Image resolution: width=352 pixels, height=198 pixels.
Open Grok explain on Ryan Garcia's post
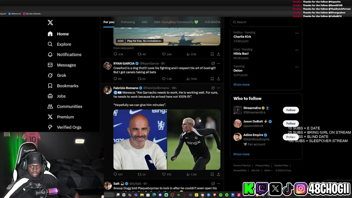(213, 64)
